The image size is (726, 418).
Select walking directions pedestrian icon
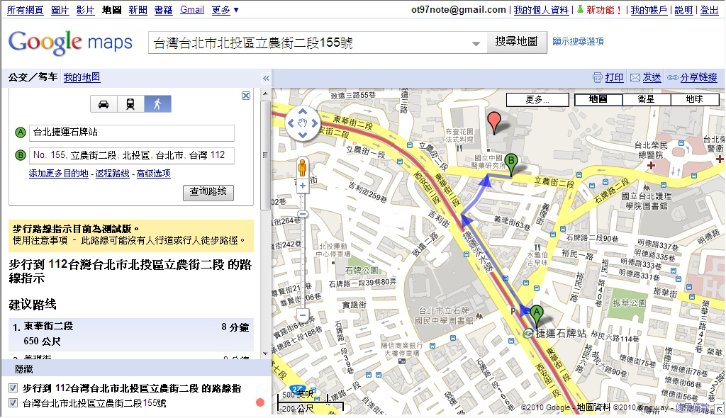tap(157, 104)
